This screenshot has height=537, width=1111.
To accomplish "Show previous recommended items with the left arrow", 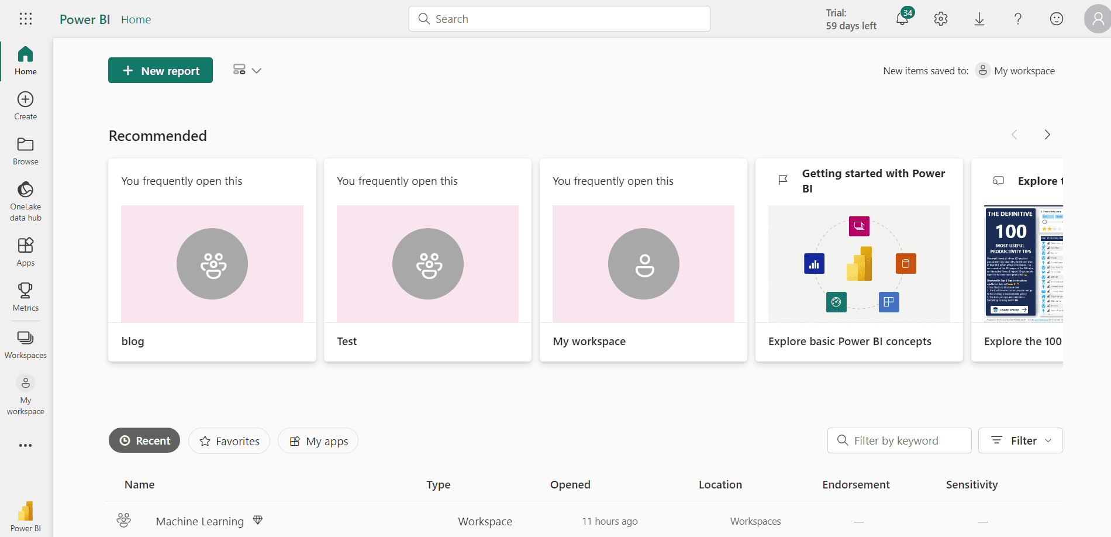I will pos(1015,135).
